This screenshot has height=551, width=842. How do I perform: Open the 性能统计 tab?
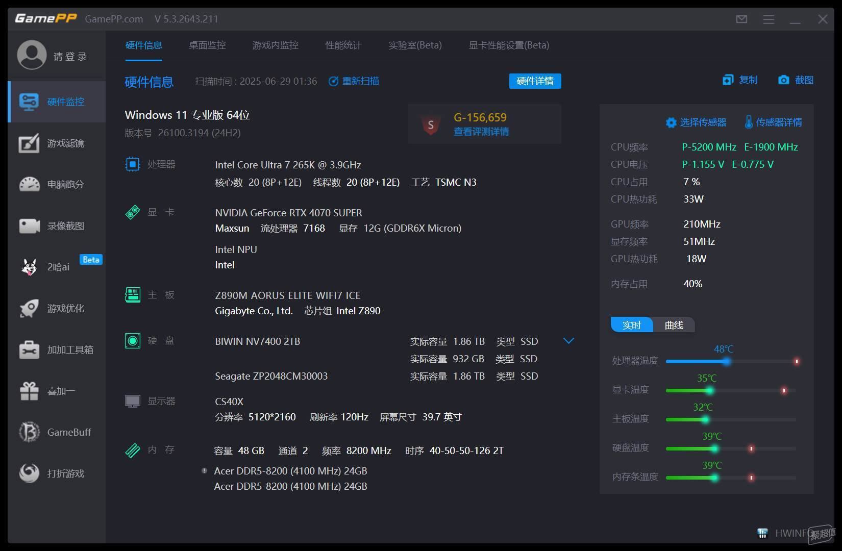(x=343, y=45)
